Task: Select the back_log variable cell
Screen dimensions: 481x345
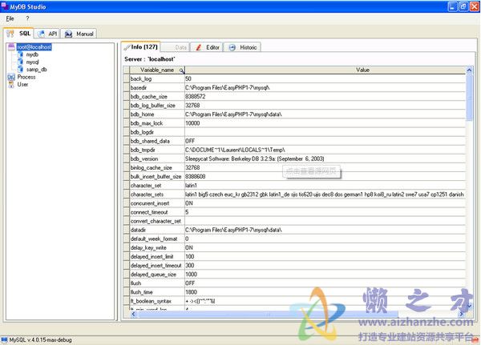Action: (x=157, y=78)
